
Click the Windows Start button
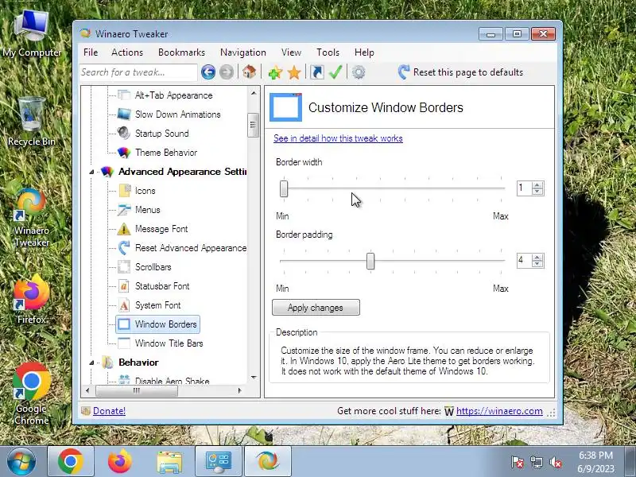(x=21, y=461)
